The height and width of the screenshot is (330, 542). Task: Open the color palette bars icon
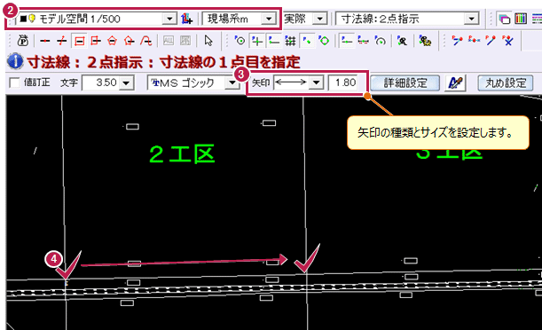pyautogui.click(x=521, y=19)
